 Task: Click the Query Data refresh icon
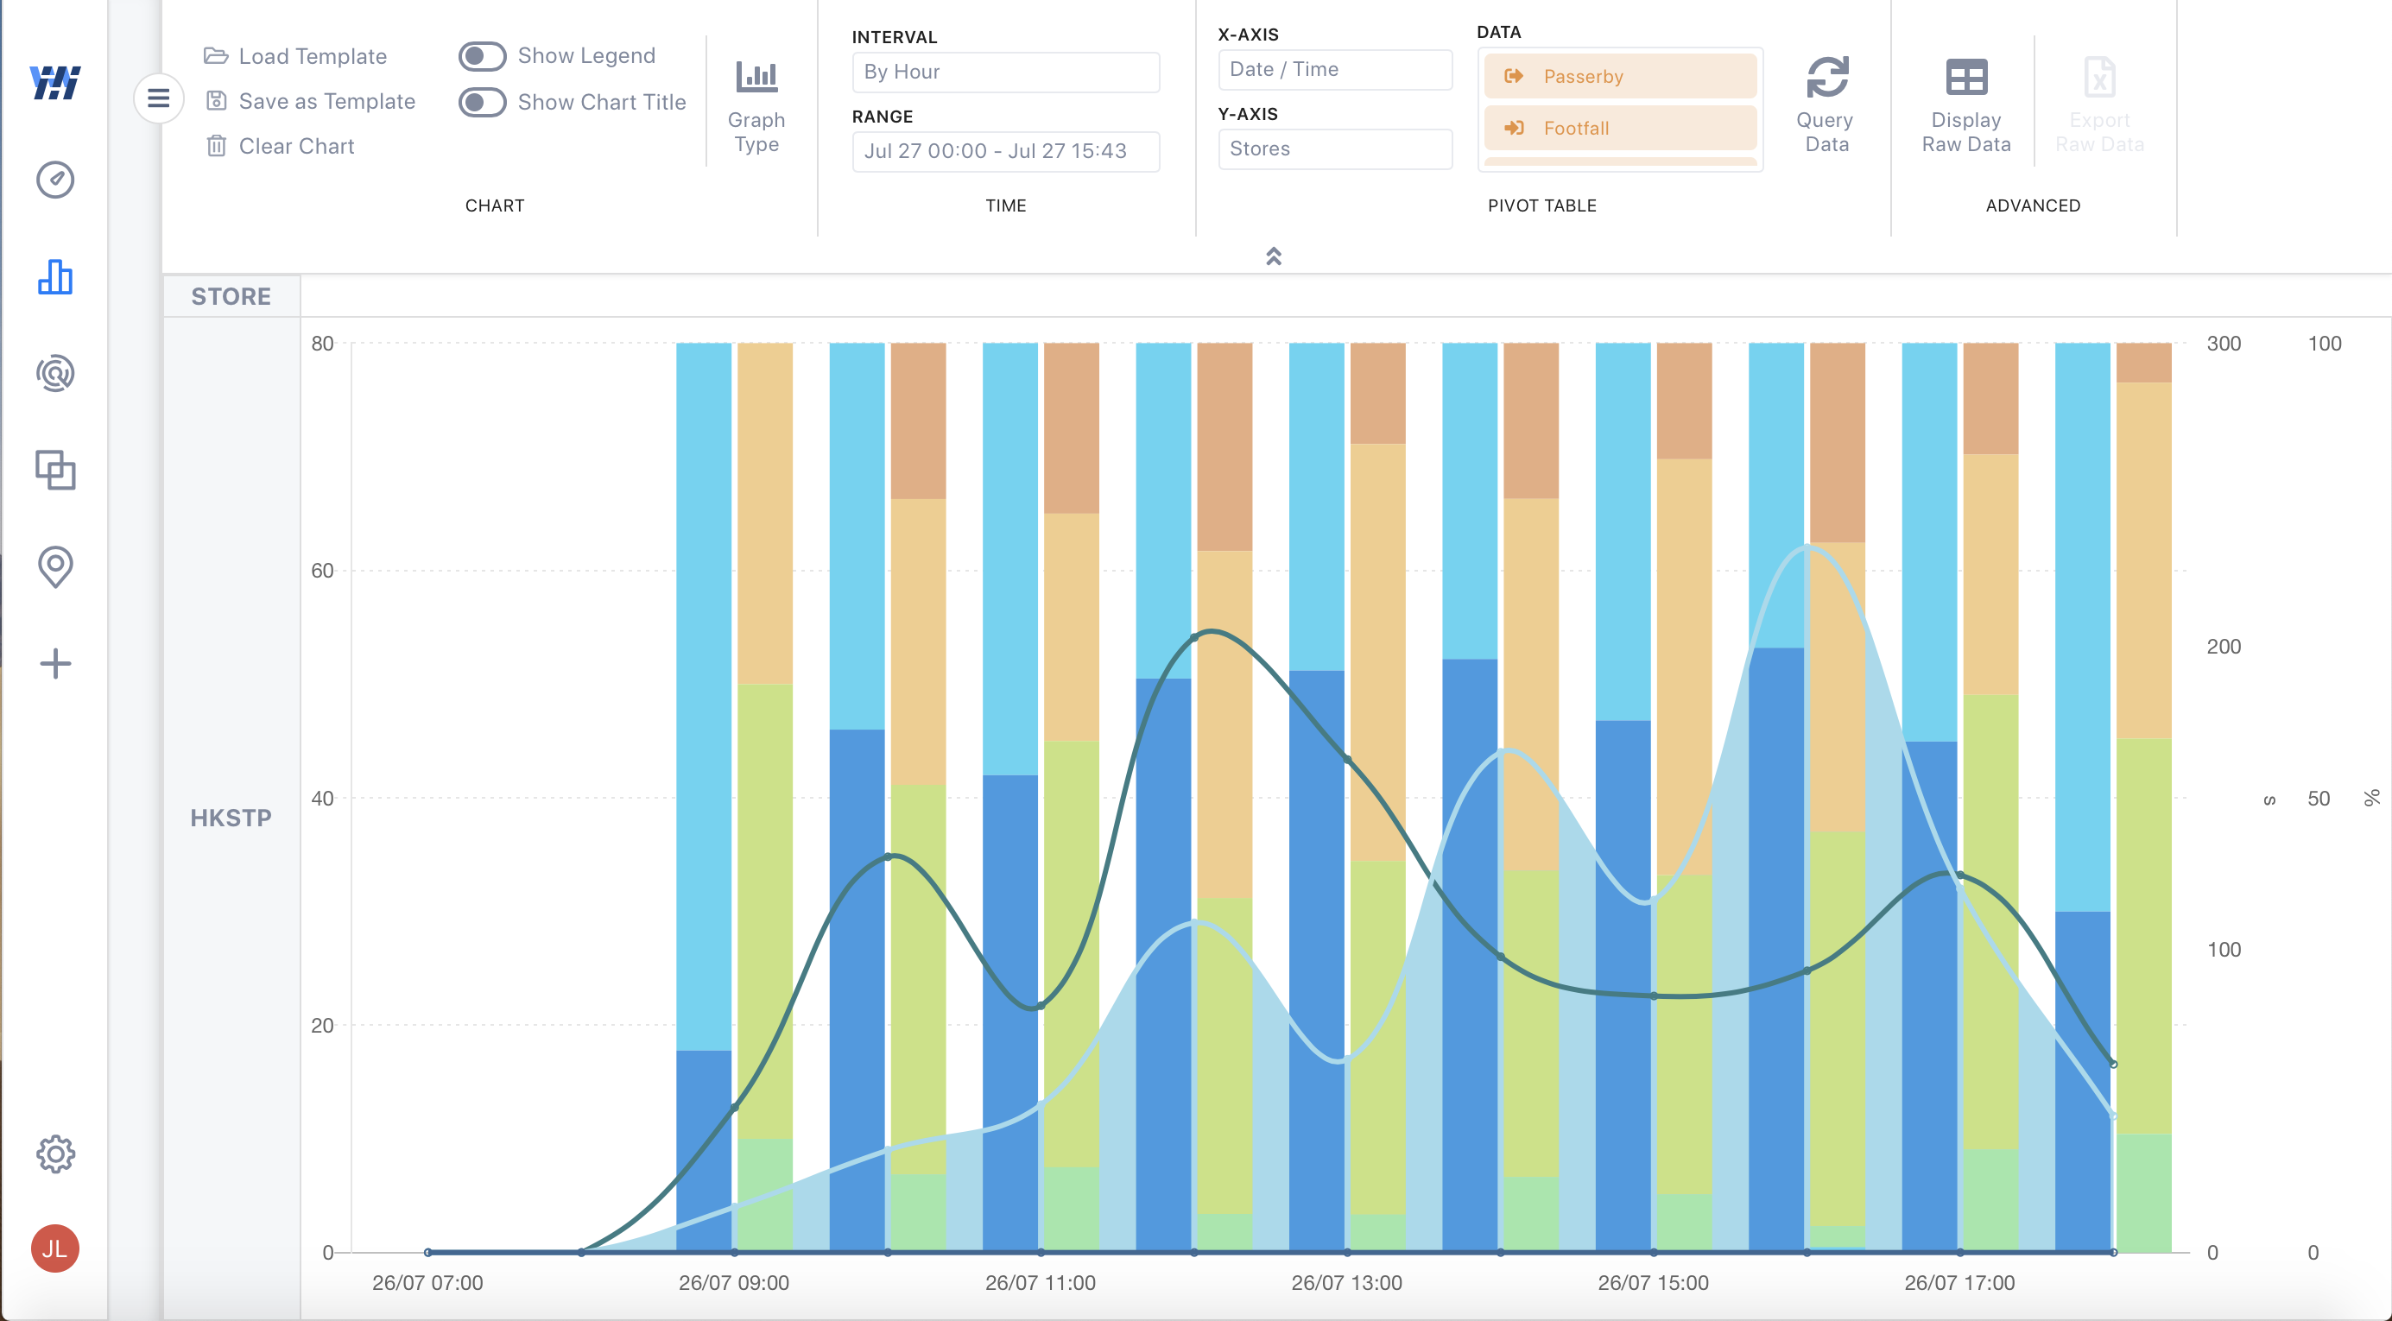pyautogui.click(x=1826, y=78)
